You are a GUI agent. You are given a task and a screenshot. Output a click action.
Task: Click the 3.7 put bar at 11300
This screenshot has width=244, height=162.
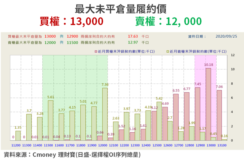pos(29,127)
